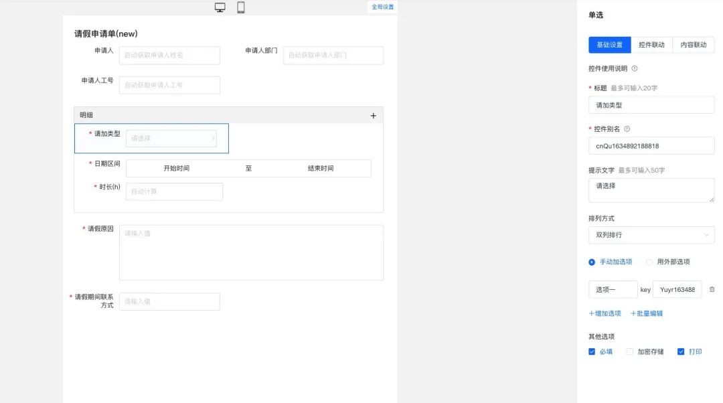The width and height of the screenshot is (723, 403).
Task: Click 开始时间 in 日期区间
Action: [x=177, y=168]
